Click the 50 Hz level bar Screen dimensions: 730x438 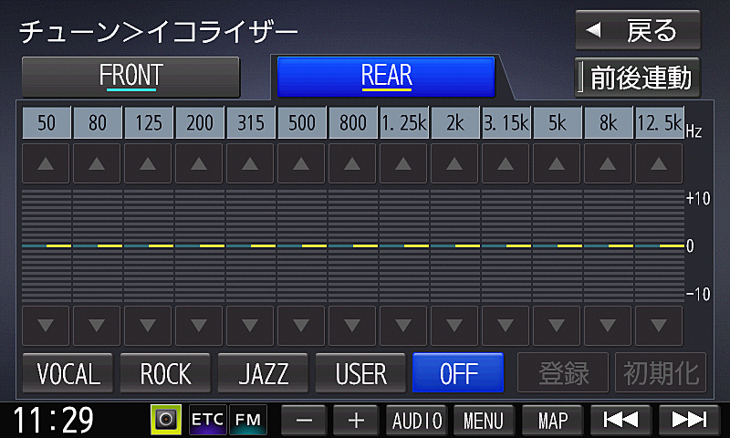[x=47, y=245]
